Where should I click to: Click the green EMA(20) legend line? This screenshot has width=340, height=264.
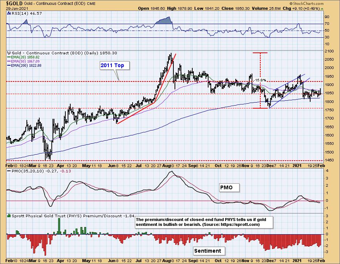9,57
